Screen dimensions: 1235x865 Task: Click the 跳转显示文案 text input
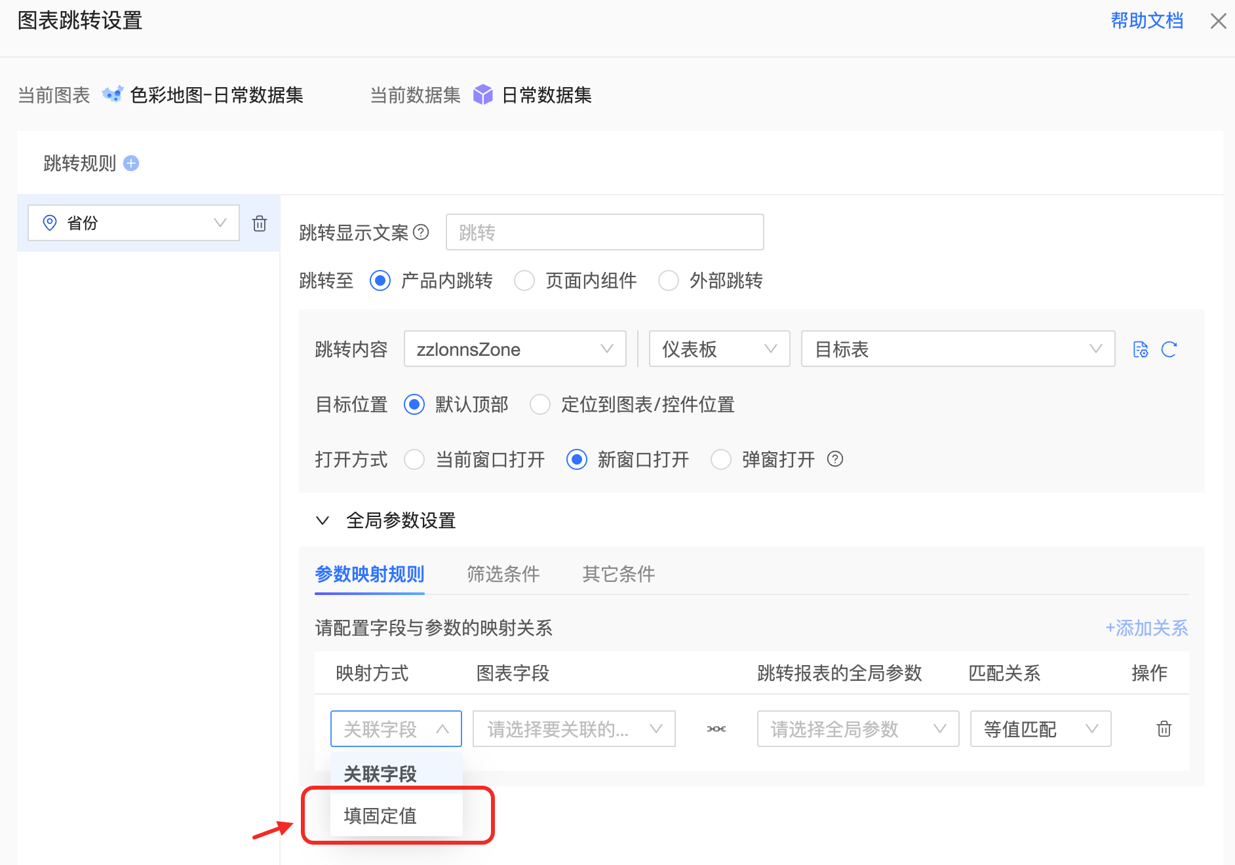[604, 232]
